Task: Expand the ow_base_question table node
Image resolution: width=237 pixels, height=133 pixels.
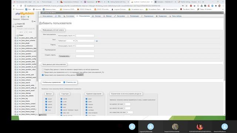Action: coord(15,54)
